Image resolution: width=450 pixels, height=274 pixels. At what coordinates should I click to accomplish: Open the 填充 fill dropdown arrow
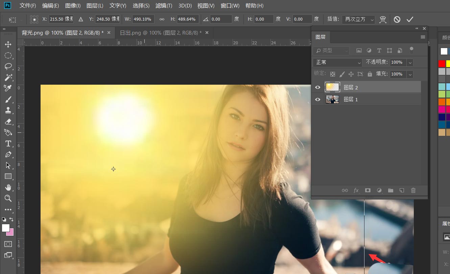point(410,74)
